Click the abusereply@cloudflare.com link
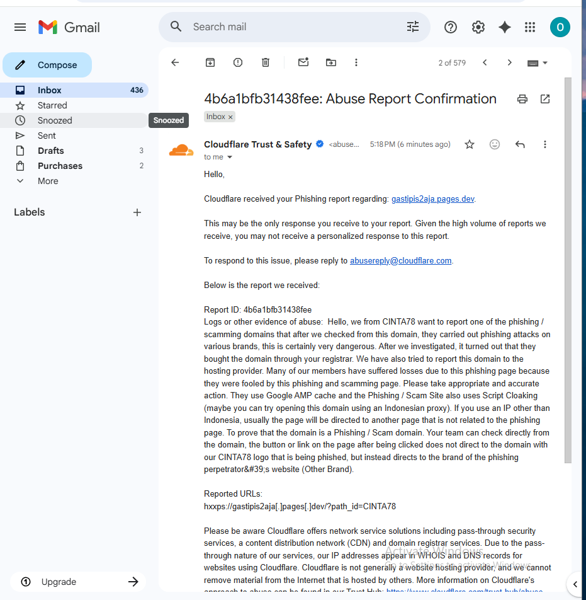Viewport: 586px width, 600px height. [400, 260]
